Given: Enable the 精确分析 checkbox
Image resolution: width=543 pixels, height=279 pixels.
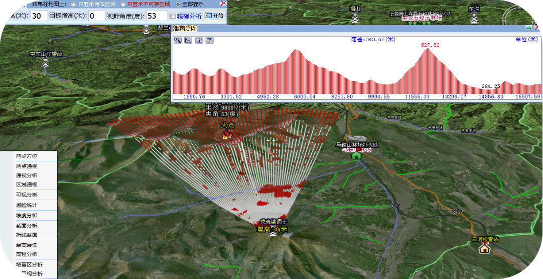Looking at the screenshot, I should (x=173, y=16).
